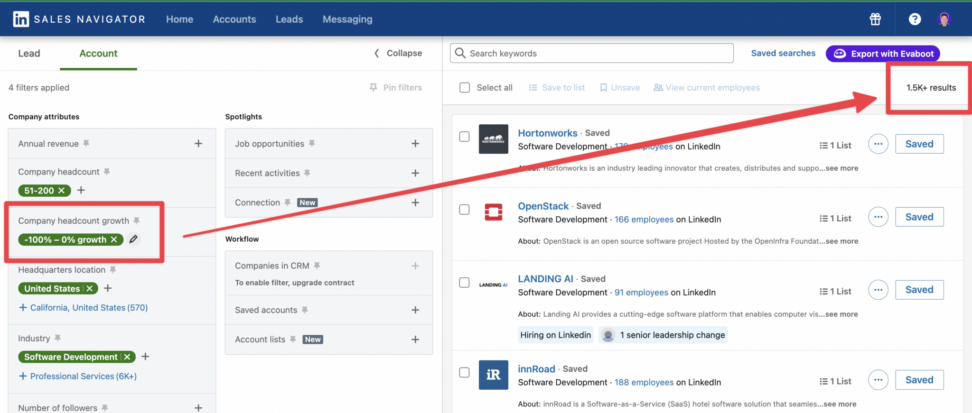Tick the Select all checkbox
Screen dimensions: 972x413
pyautogui.click(x=465, y=88)
